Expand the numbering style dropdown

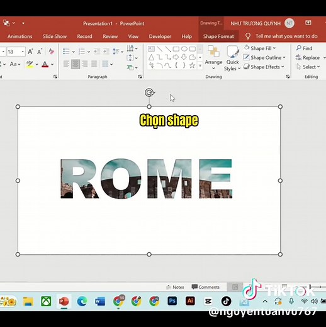(89, 52)
